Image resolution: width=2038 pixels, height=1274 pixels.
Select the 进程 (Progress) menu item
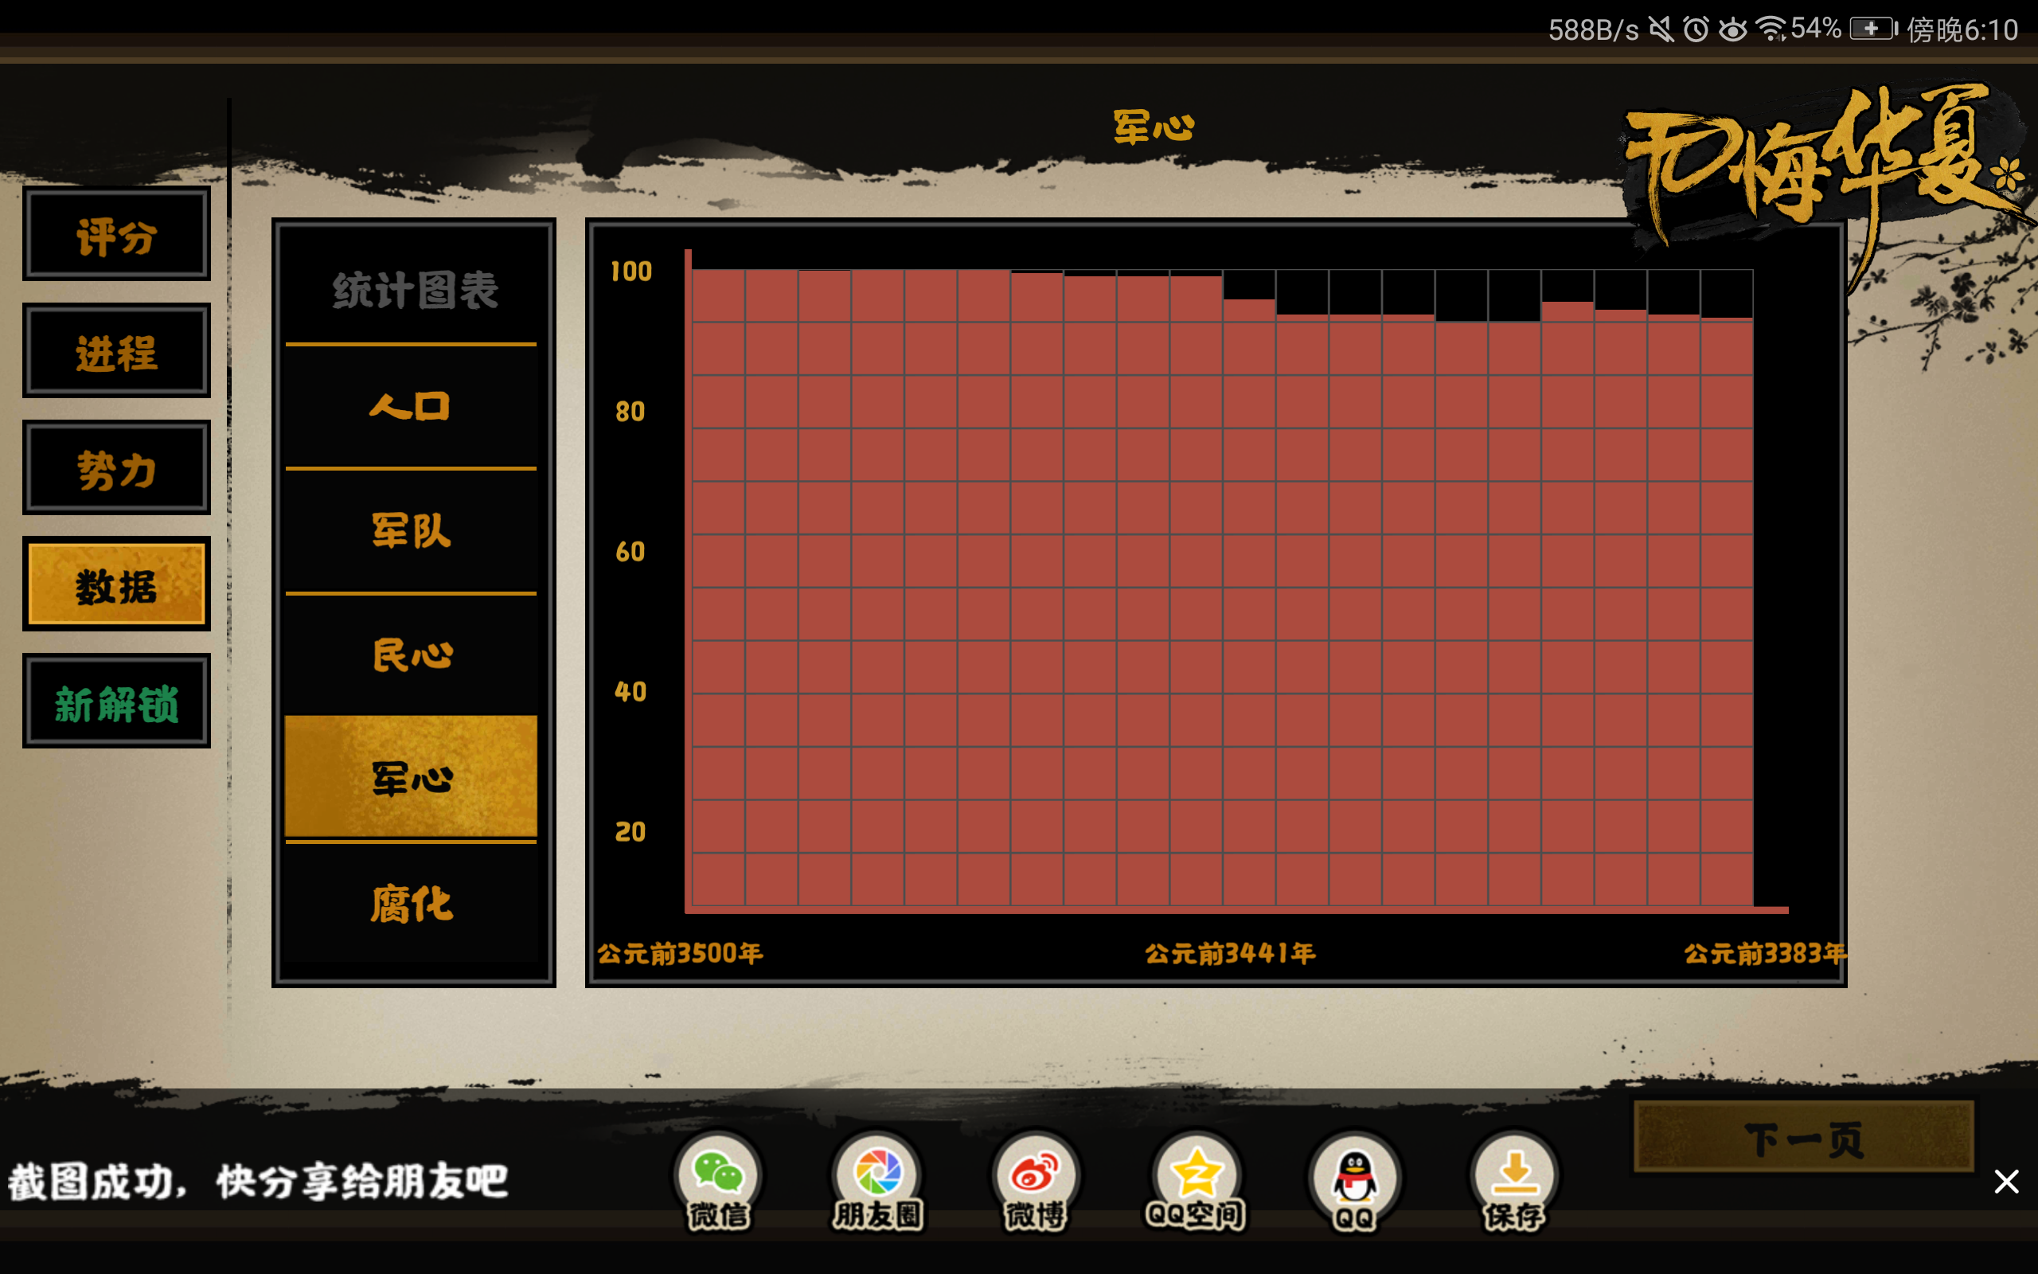coord(117,351)
